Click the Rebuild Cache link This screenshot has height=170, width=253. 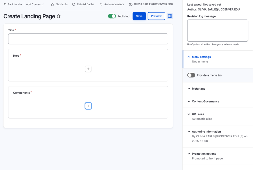[83, 4]
